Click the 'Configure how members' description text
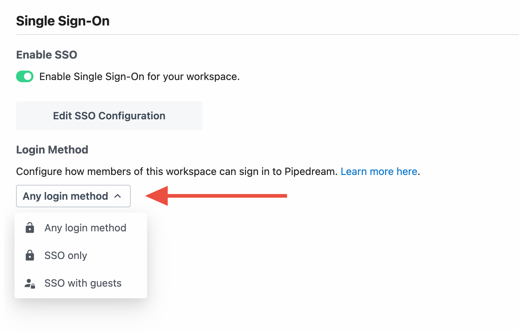 coord(177,171)
